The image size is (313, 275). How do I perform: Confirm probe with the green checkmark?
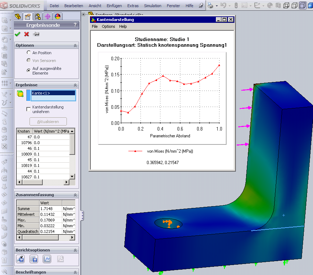[x=17, y=34]
